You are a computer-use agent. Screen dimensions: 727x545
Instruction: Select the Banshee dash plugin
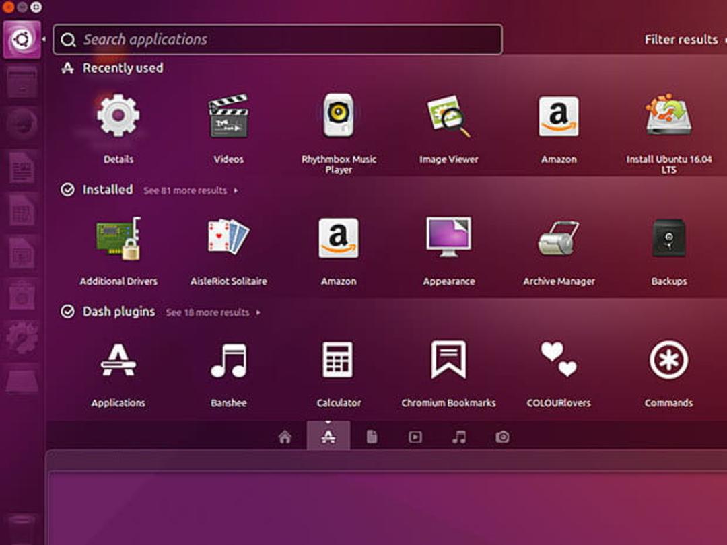(229, 361)
